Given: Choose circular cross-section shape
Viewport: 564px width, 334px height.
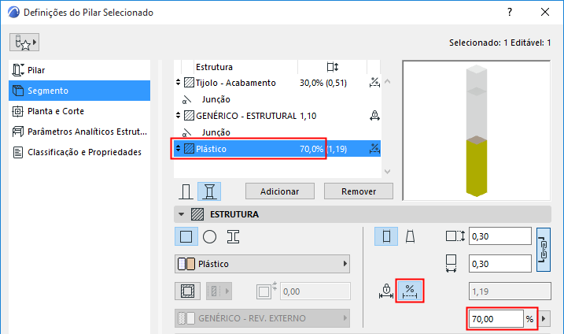Looking at the screenshot, I should pos(209,236).
